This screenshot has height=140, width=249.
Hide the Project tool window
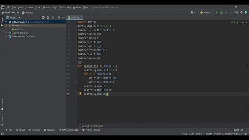[63, 17]
